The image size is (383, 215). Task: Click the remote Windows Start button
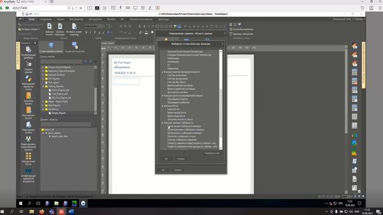coord(20,203)
